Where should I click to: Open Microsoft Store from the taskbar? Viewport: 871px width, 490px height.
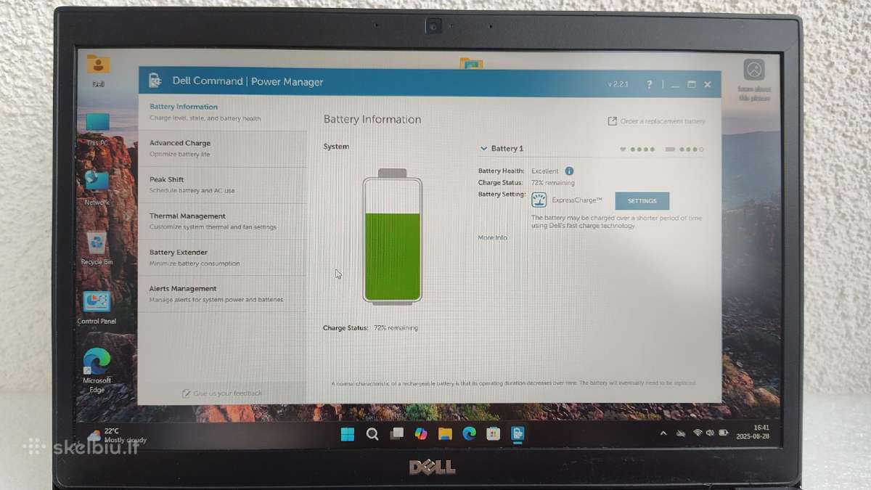(493, 434)
